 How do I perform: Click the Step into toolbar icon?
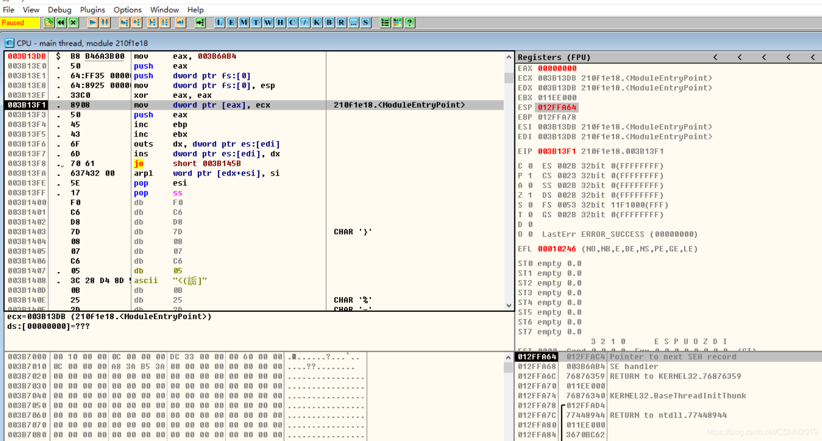(x=124, y=22)
